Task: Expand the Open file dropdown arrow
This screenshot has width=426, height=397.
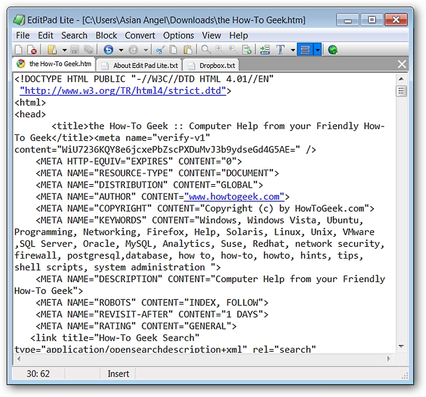Action: pos(64,50)
